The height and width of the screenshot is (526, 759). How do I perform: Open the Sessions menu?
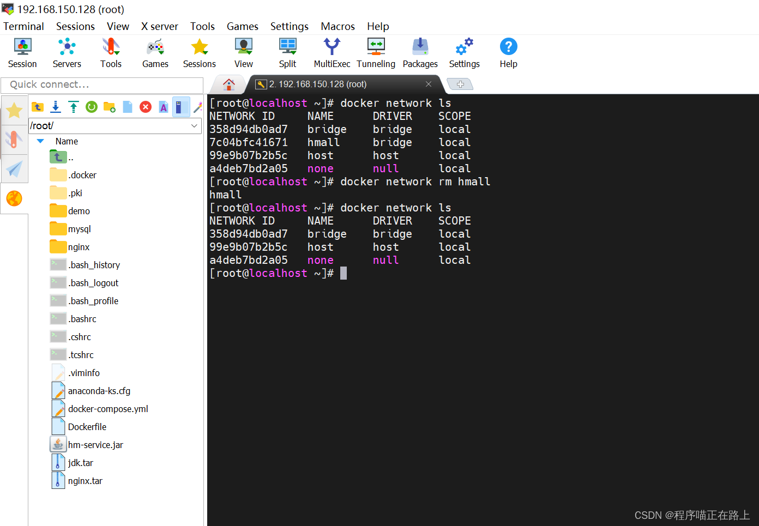(75, 26)
